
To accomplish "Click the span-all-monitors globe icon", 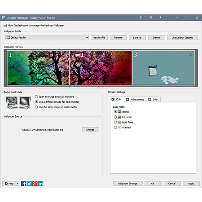I will pyautogui.click(x=12, y=102).
